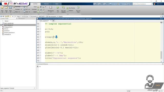Switch to the VIEW ribbon tab
The height and width of the screenshot is (92, 164).
[x=57, y=4]
